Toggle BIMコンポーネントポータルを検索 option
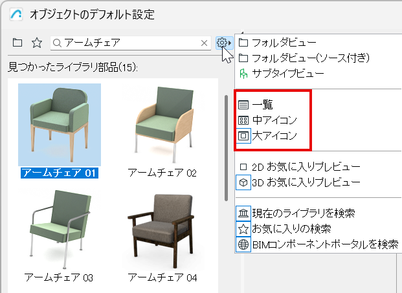The width and height of the screenshot is (402, 293). 317,244
